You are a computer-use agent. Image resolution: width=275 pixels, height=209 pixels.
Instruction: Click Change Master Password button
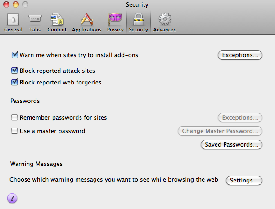click(220, 131)
